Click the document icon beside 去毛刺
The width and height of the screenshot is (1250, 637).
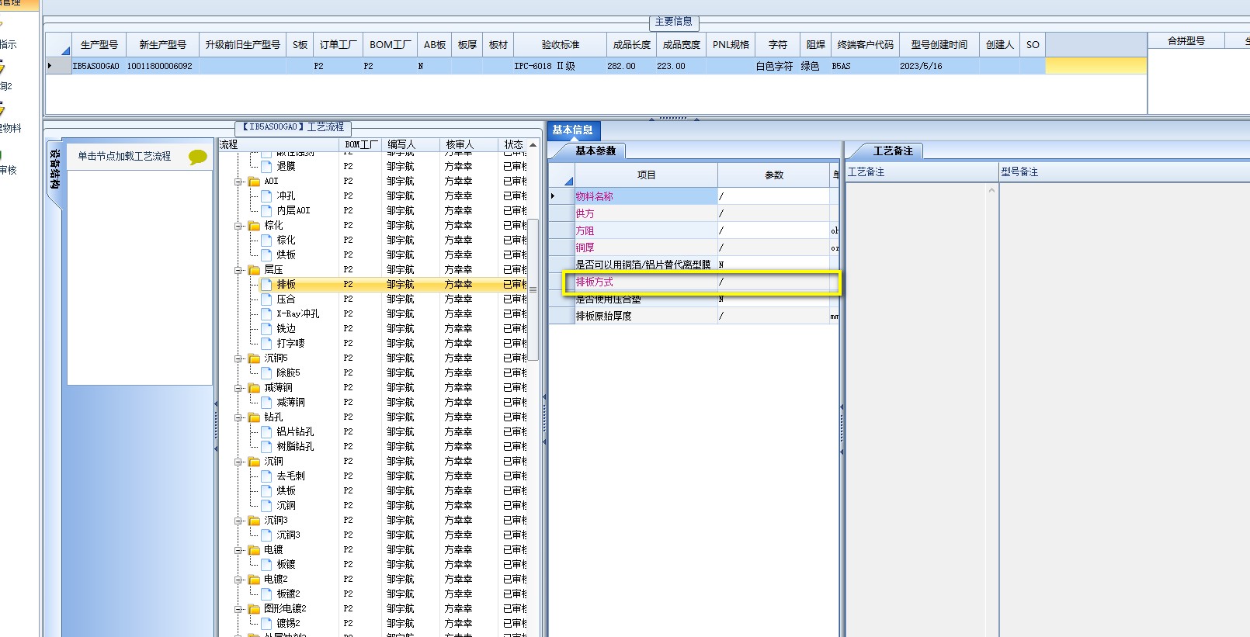(266, 476)
